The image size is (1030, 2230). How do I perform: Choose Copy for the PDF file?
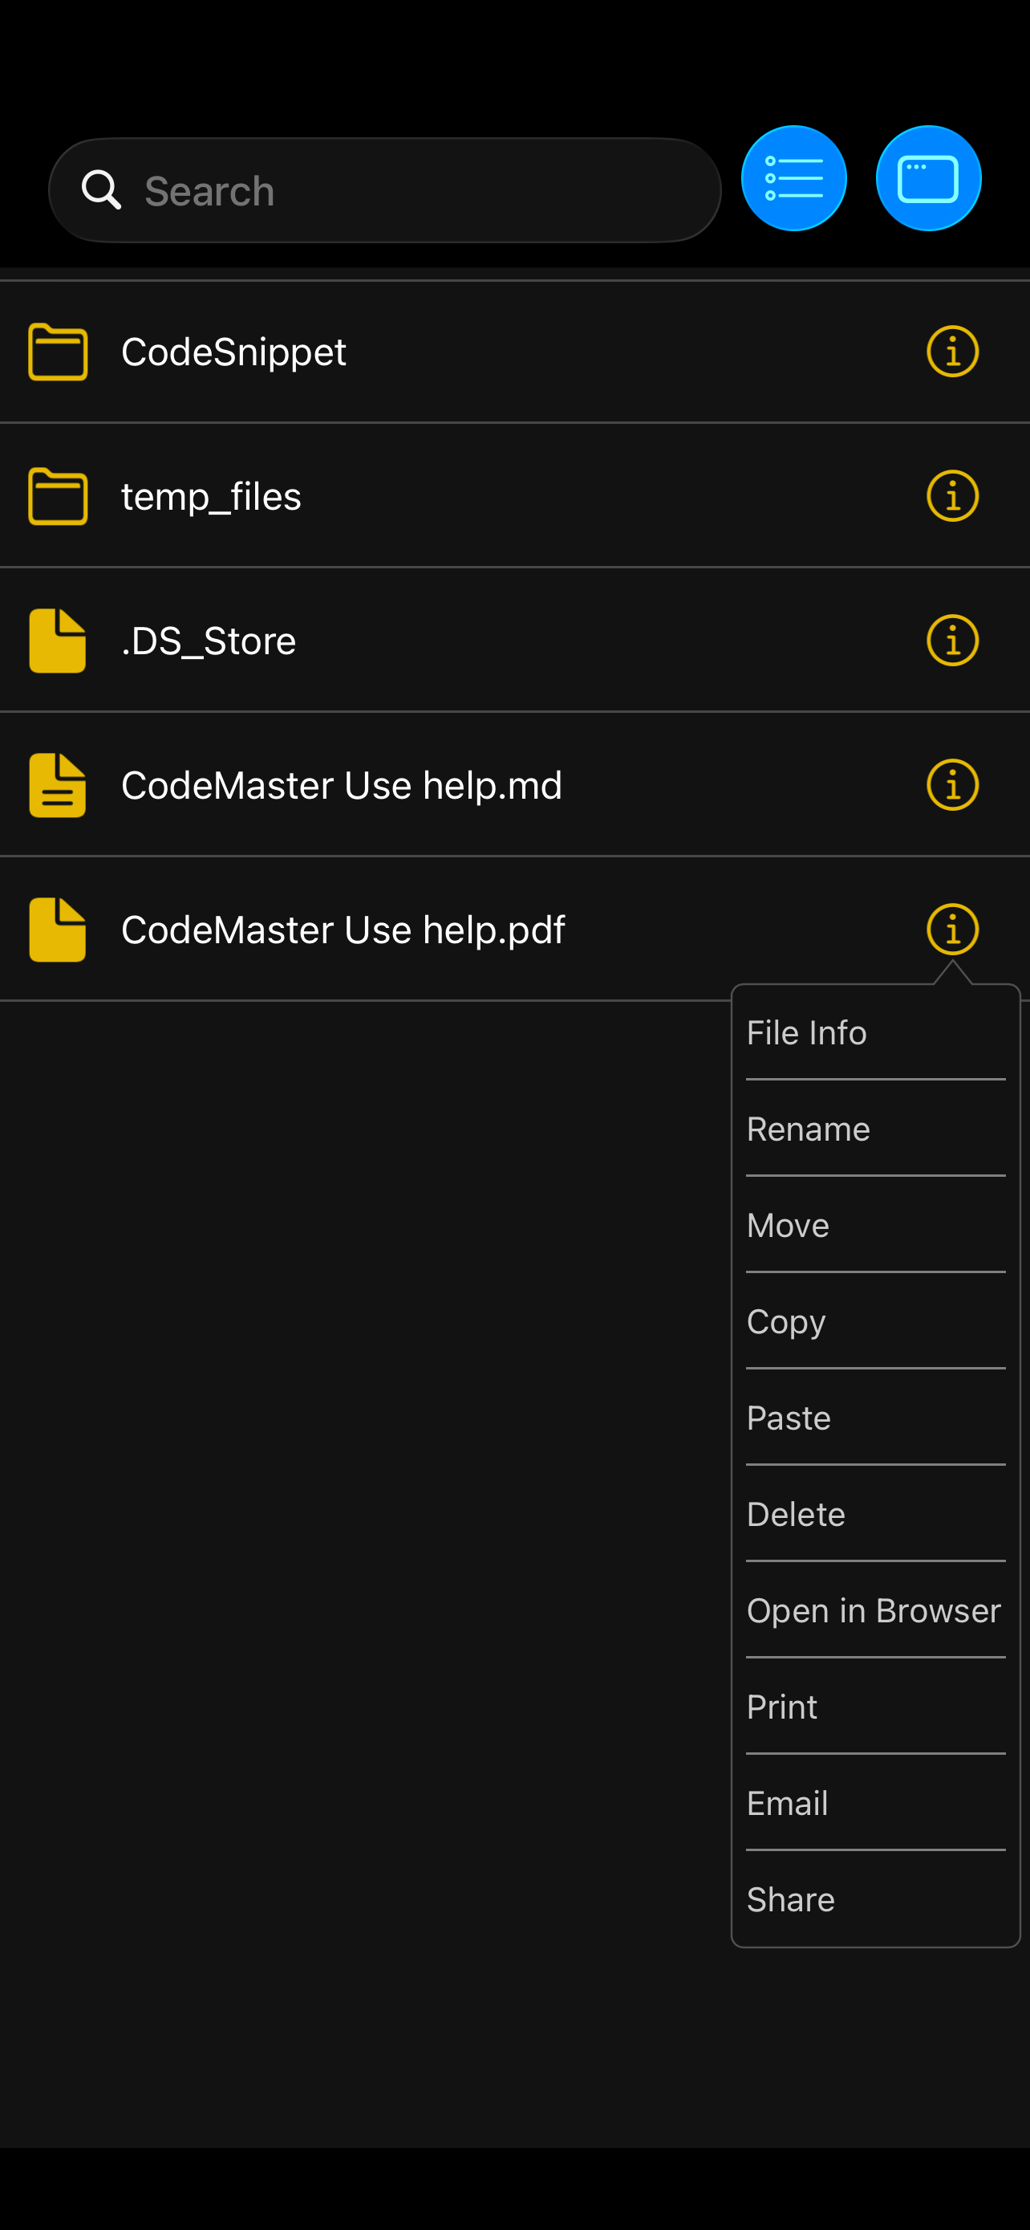click(x=785, y=1321)
